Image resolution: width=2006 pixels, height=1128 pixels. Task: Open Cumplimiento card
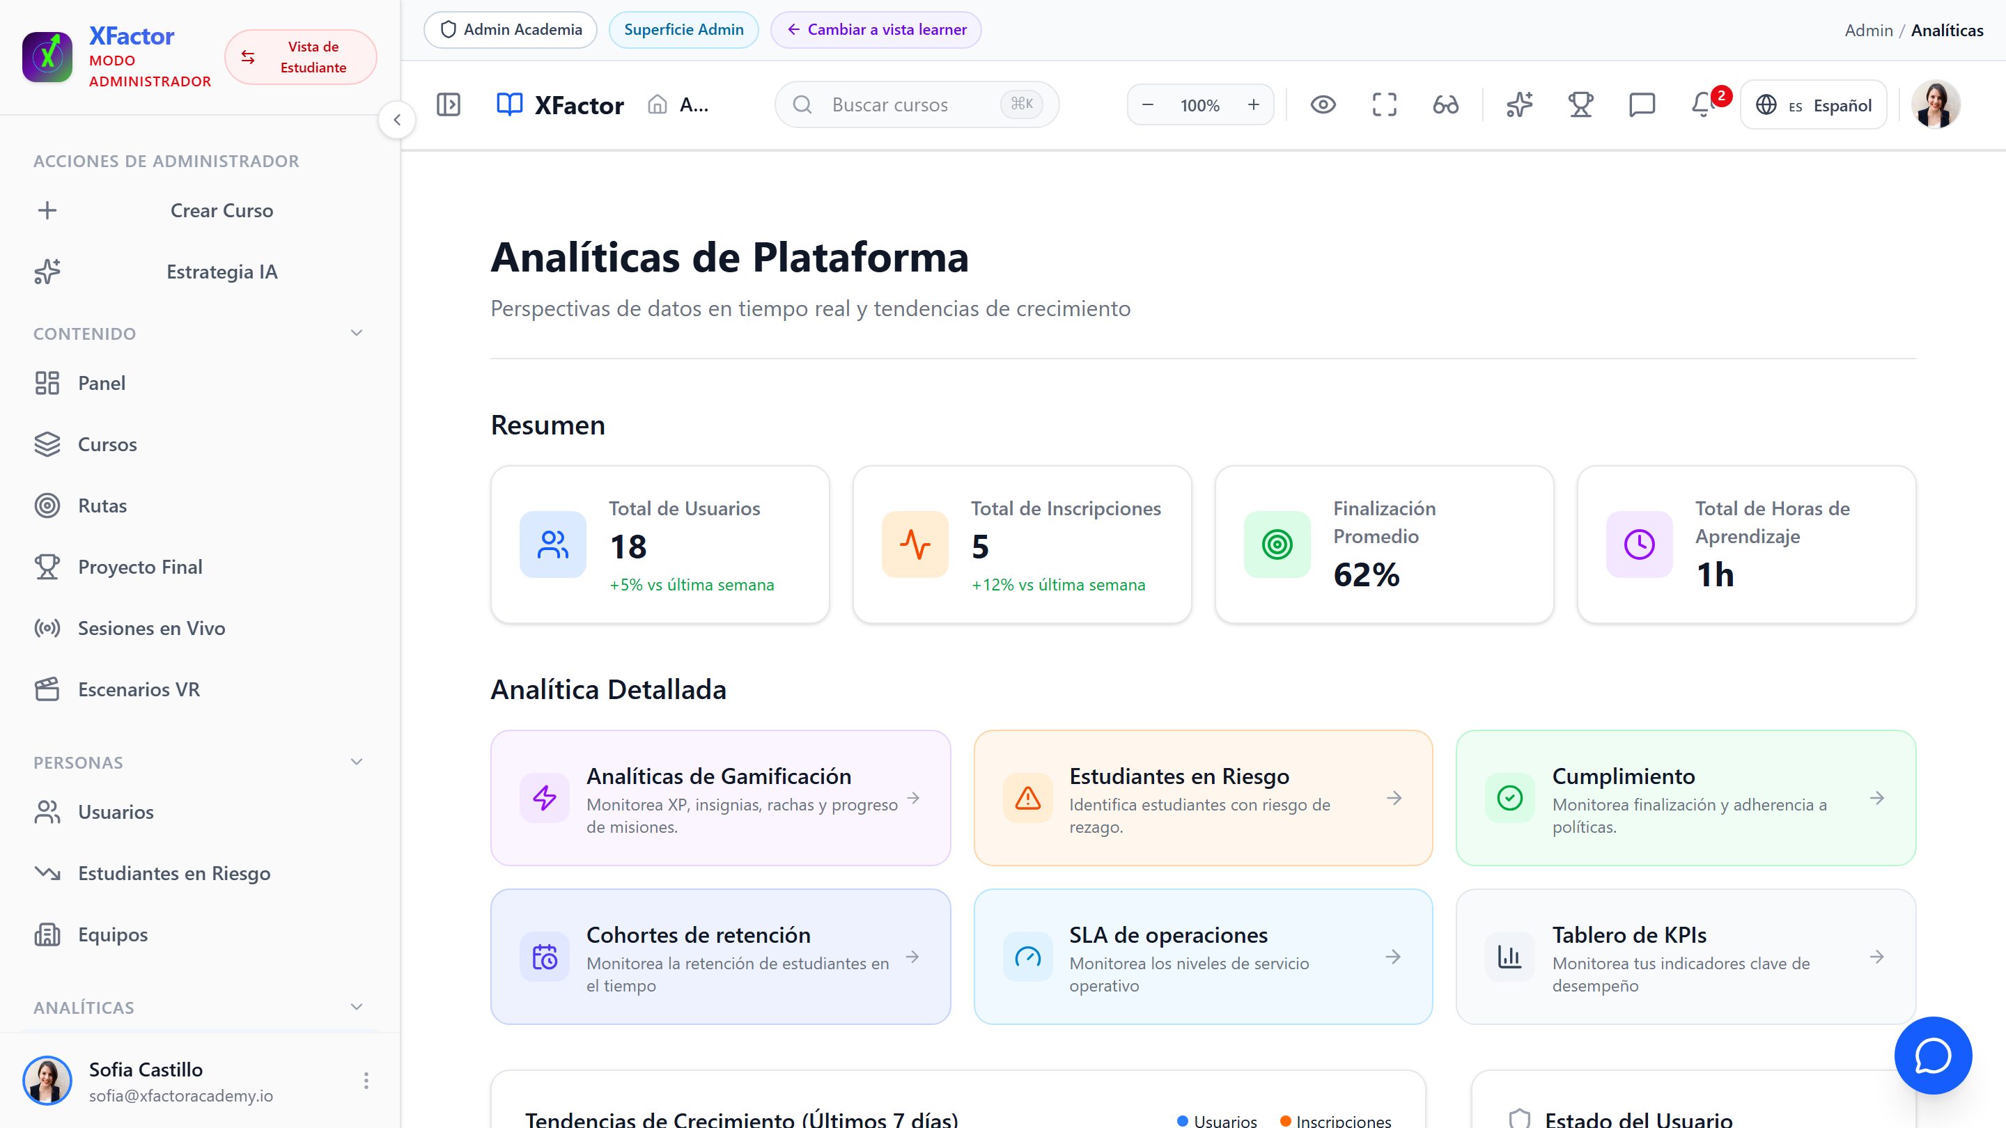coord(1686,798)
